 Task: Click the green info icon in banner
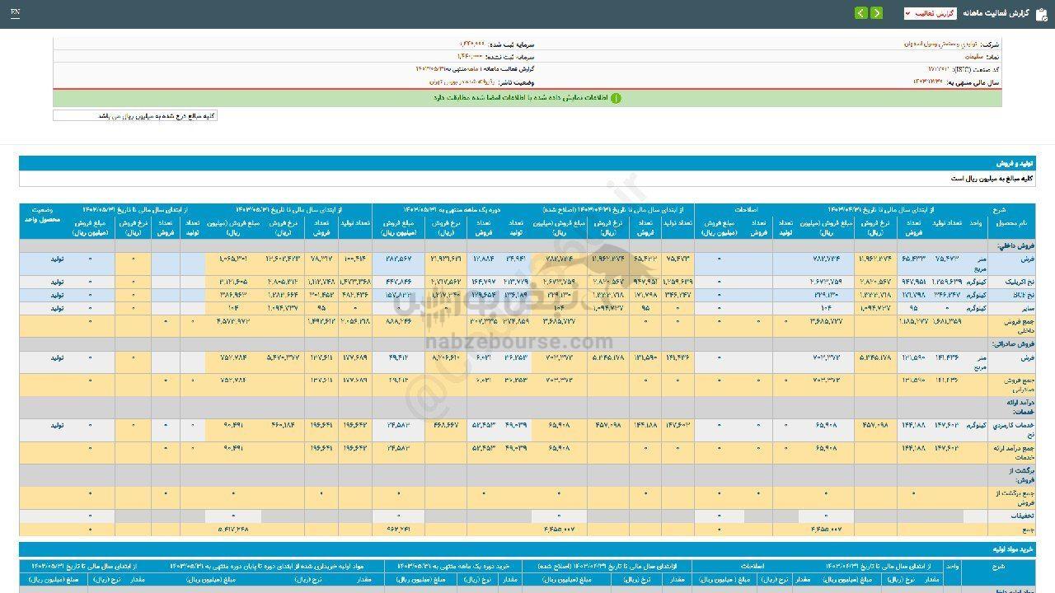click(x=616, y=98)
